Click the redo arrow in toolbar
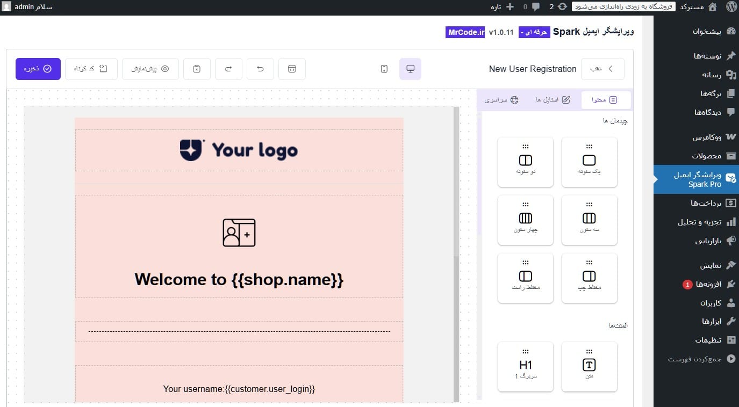739x407 pixels. pos(228,69)
